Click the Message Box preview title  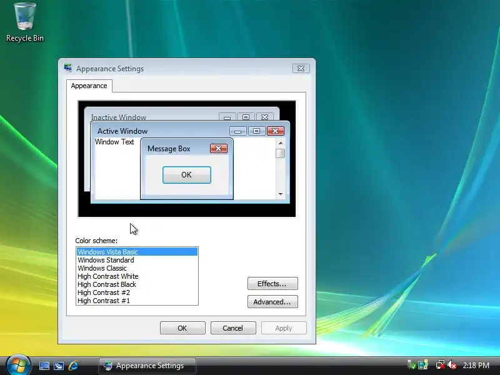pyautogui.click(x=169, y=149)
